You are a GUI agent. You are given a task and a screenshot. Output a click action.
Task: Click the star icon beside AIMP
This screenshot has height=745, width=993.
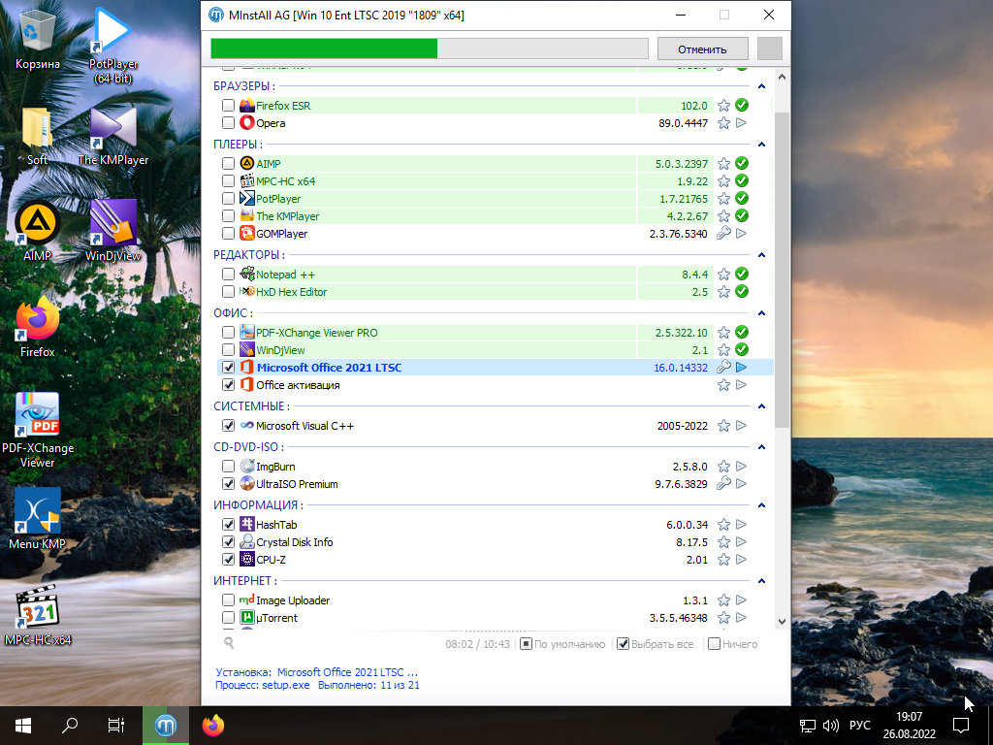[x=723, y=164]
